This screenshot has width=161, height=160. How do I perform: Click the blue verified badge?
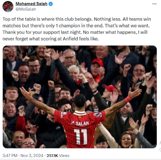point(51,4)
